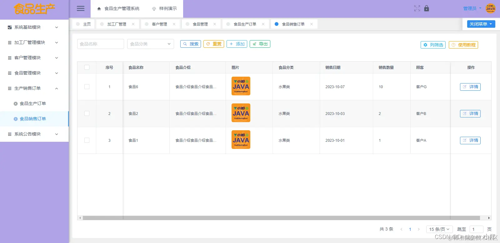Click the 食品生产 logo
The image size is (500, 243).
[x=34, y=9]
